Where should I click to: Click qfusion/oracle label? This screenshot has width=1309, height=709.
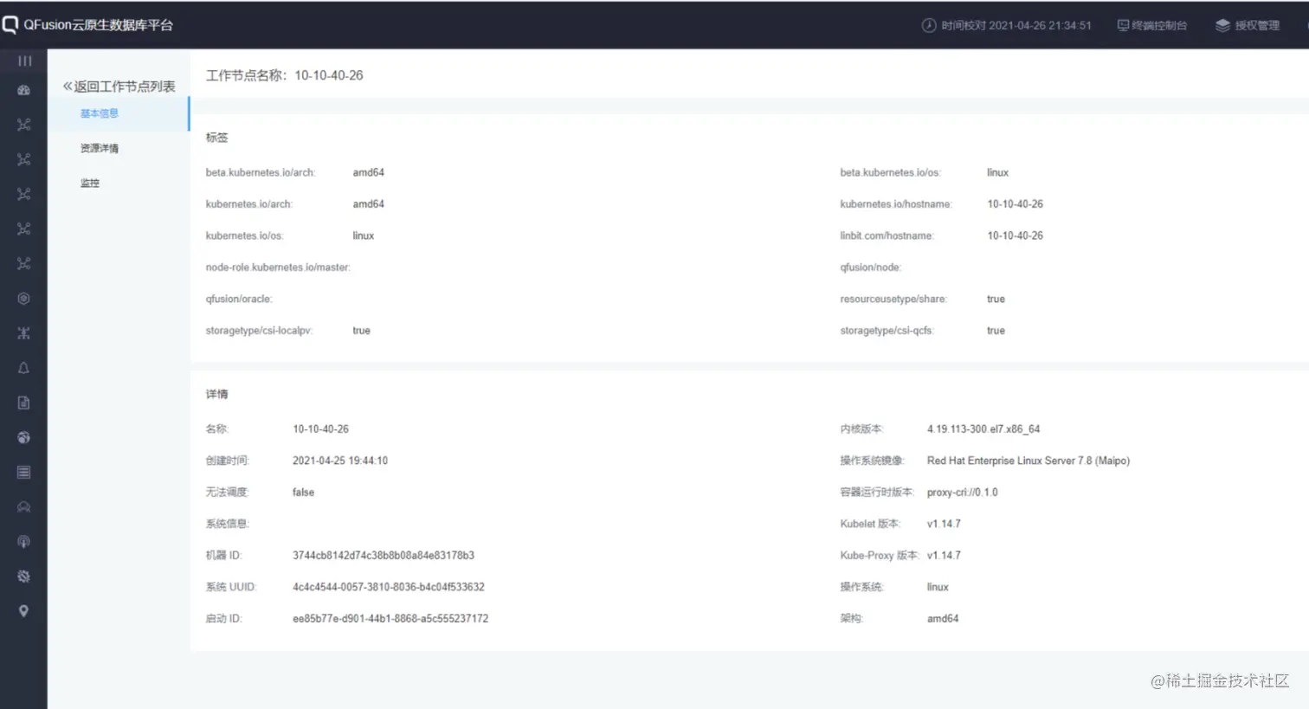pyautogui.click(x=239, y=299)
